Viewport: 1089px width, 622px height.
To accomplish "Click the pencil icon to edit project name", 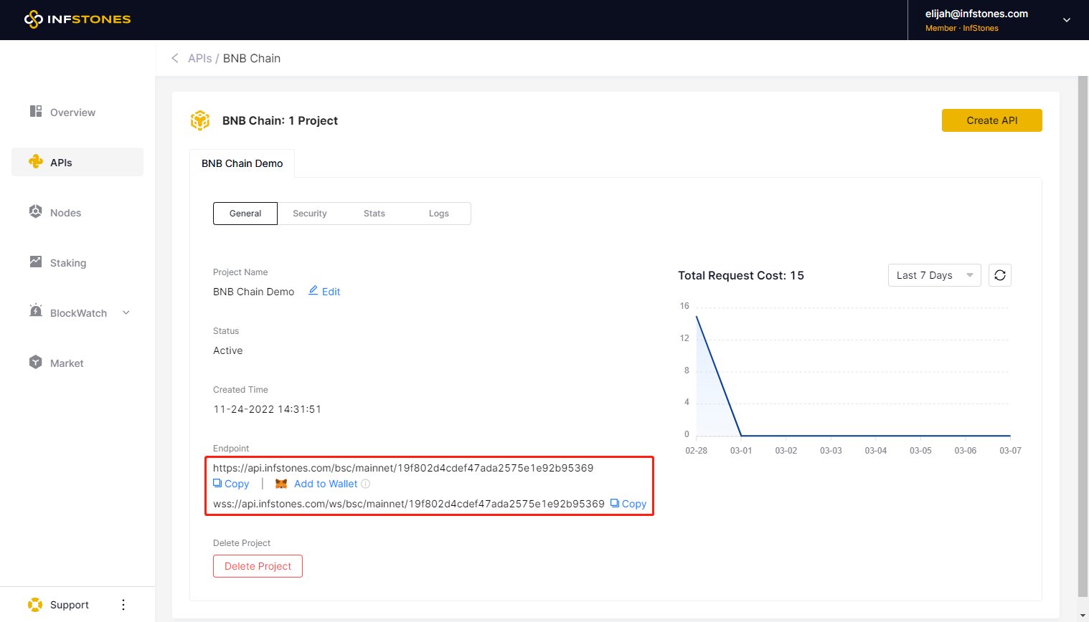I will [x=313, y=290].
